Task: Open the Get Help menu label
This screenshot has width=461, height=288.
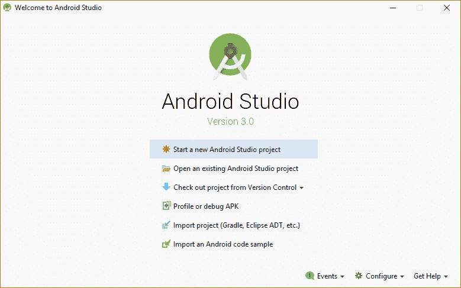Action: (427, 276)
